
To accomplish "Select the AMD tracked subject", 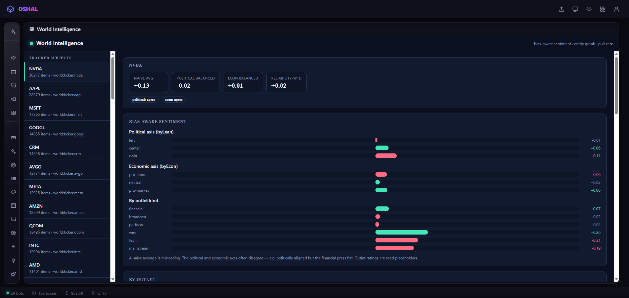I will (67, 268).
